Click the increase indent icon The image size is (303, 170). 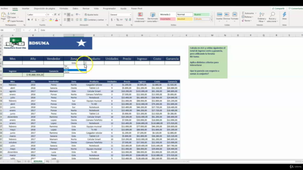point(80,20)
